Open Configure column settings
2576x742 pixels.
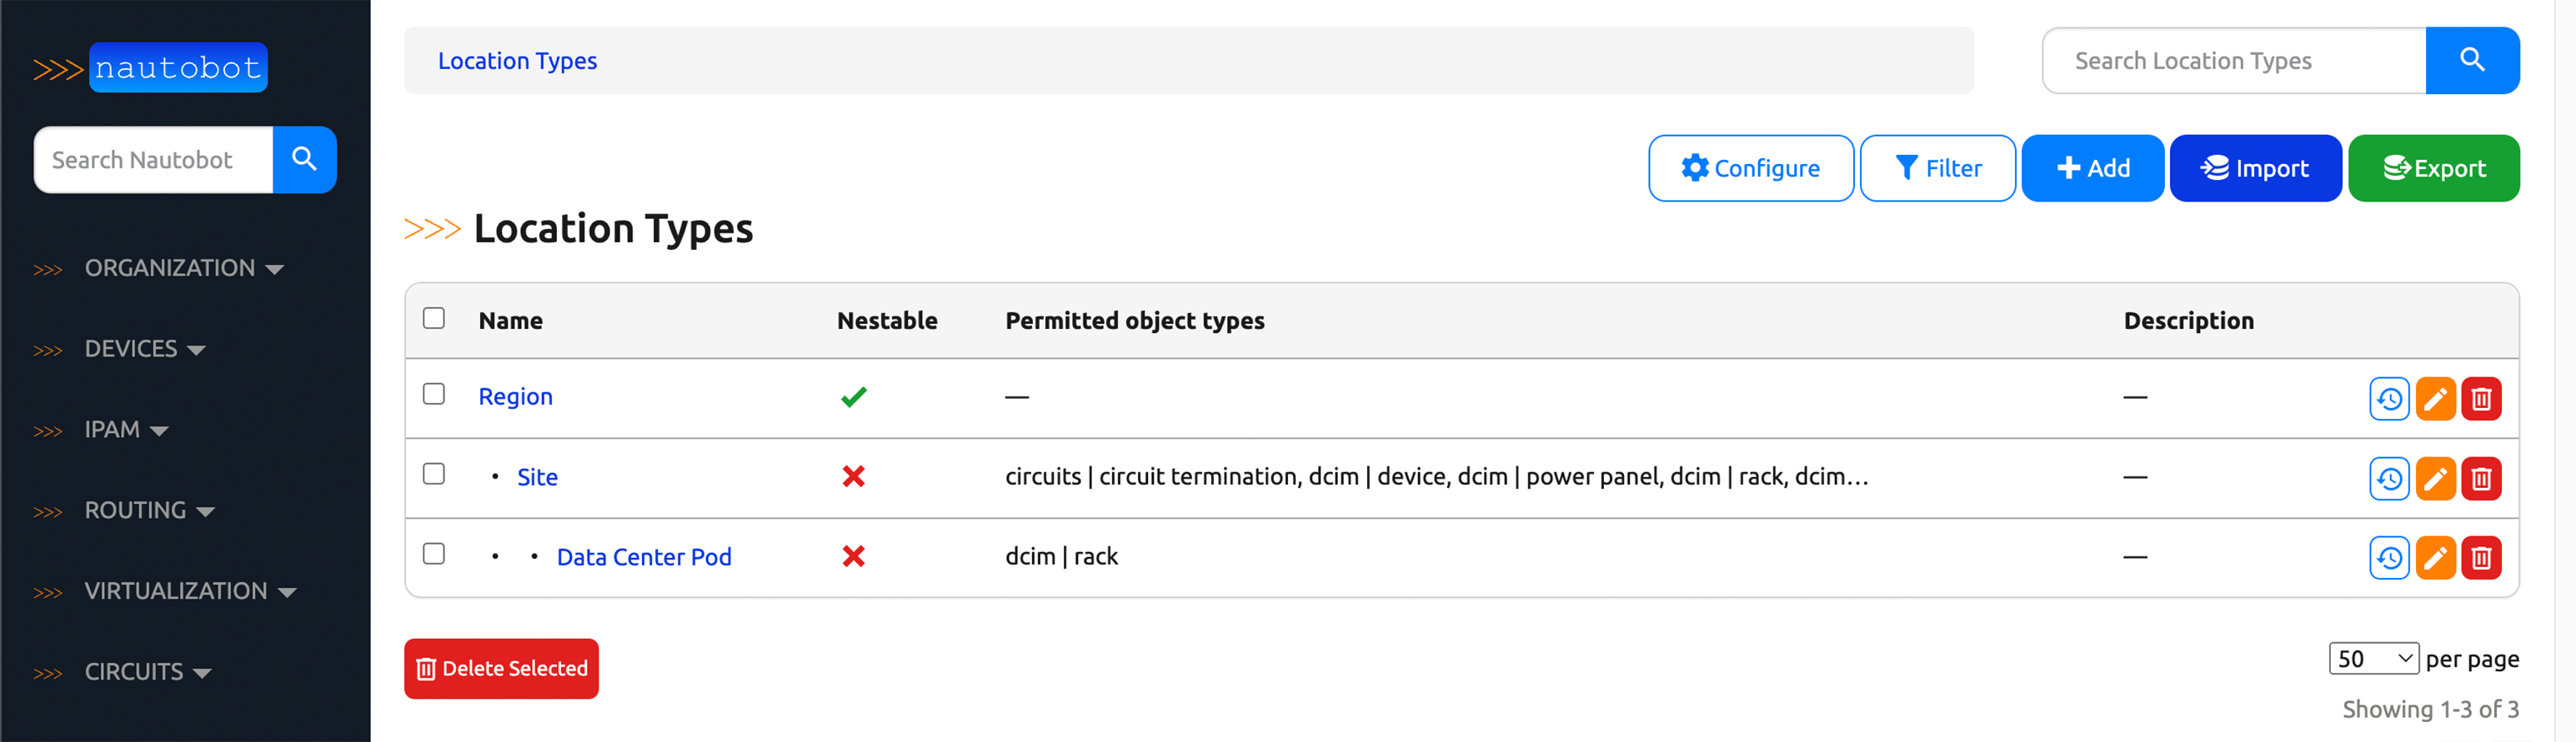coord(1751,167)
